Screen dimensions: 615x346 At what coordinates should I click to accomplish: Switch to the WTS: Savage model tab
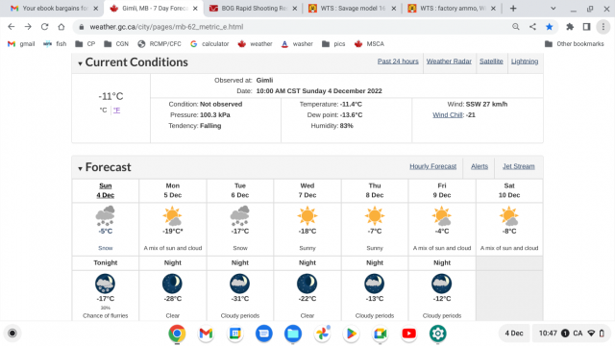352,9
